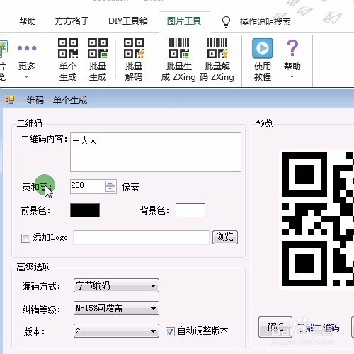Click 批量解码 ZXing barcode icon

click(217, 48)
